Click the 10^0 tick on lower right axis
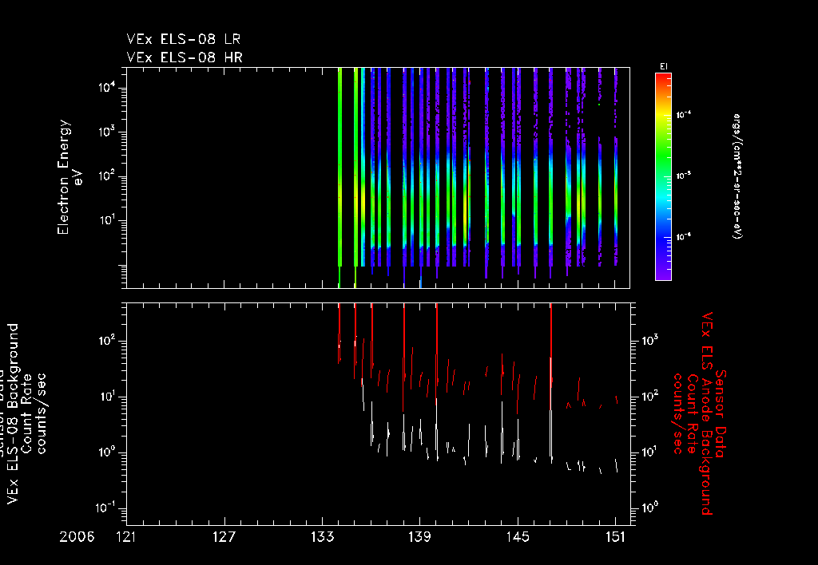The width and height of the screenshot is (818, 565). (x=650, y=508)
